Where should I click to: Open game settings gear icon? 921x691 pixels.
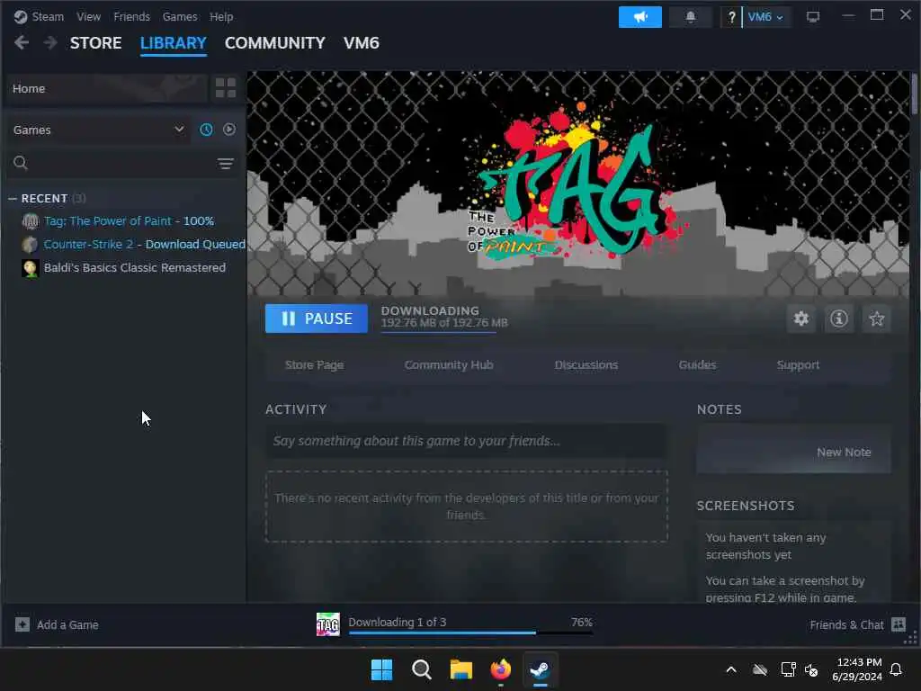[801, 319]
